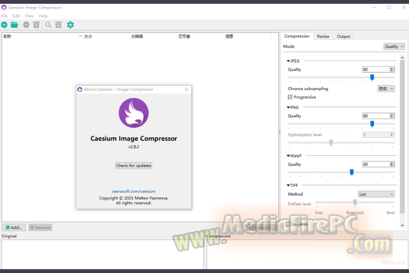Viewport: 409px width, 273px height.
Task: Click the Check for updates button
Action: pos(133,166)
